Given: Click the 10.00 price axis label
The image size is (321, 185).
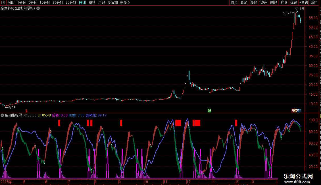Looking at the screenshot, I should click(313, 104).
